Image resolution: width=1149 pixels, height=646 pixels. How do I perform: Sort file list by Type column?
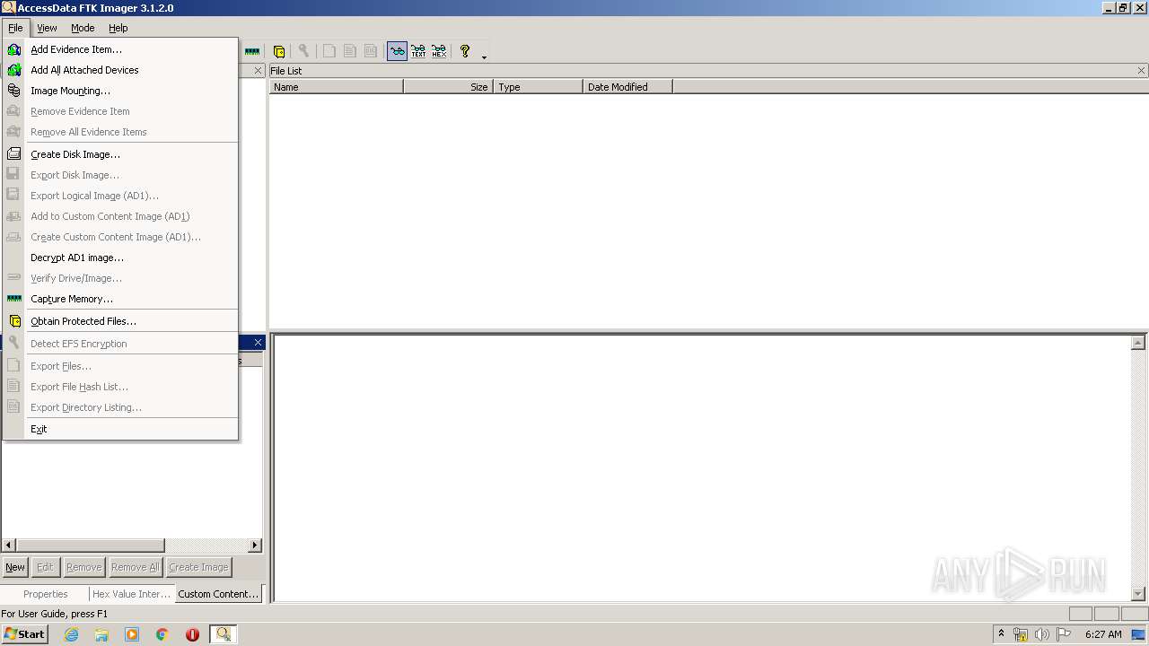[538, 87]
